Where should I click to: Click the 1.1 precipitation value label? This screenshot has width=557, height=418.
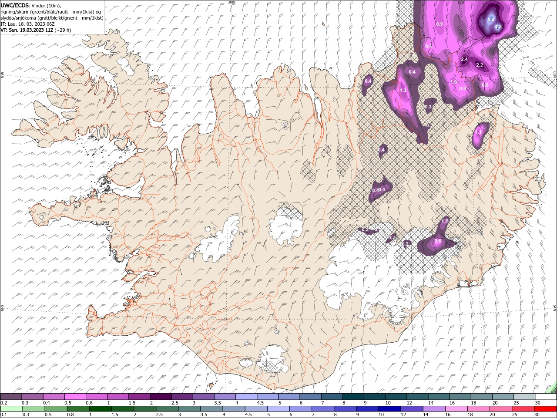[x=479, y=132]
